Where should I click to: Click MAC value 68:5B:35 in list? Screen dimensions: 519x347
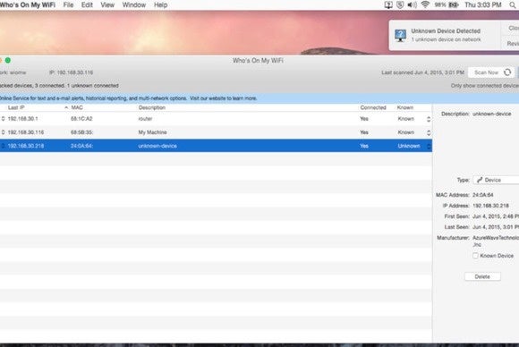coord(81,132)
